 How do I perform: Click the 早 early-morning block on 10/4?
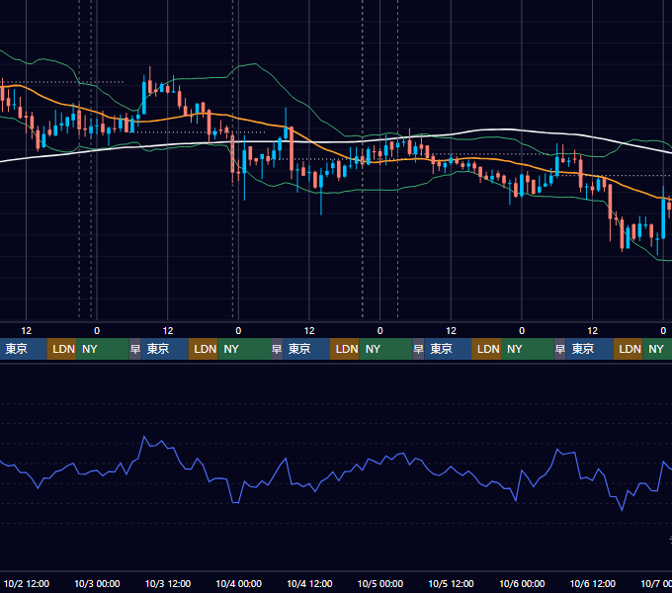tap(277, 349)
